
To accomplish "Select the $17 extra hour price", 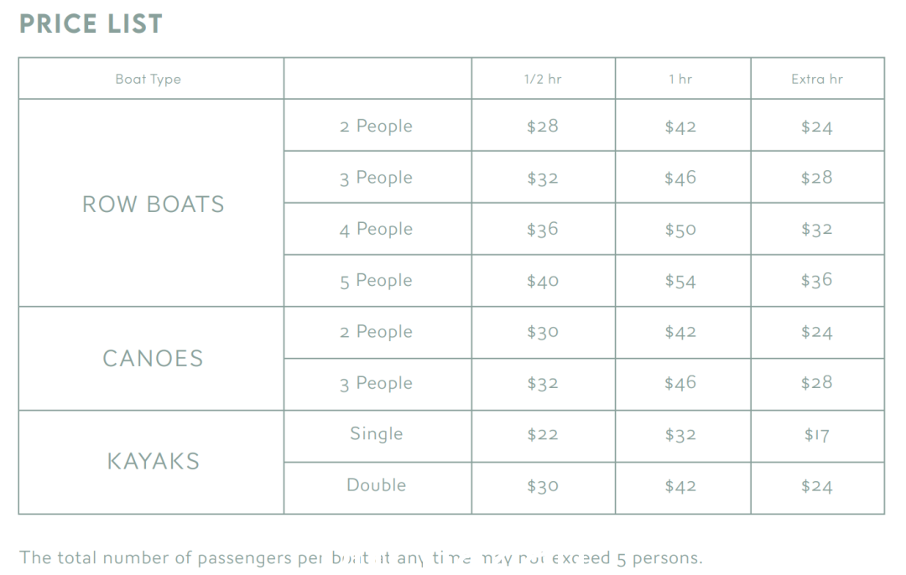I will coord(816,435).
